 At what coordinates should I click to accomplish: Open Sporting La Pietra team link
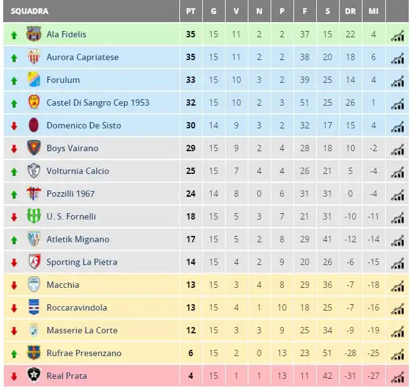[x=82, y=262]
